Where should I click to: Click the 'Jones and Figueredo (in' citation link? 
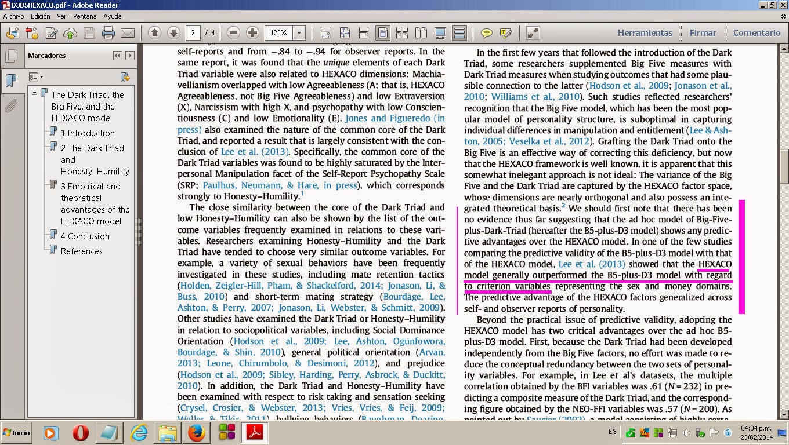click(395, 118)
